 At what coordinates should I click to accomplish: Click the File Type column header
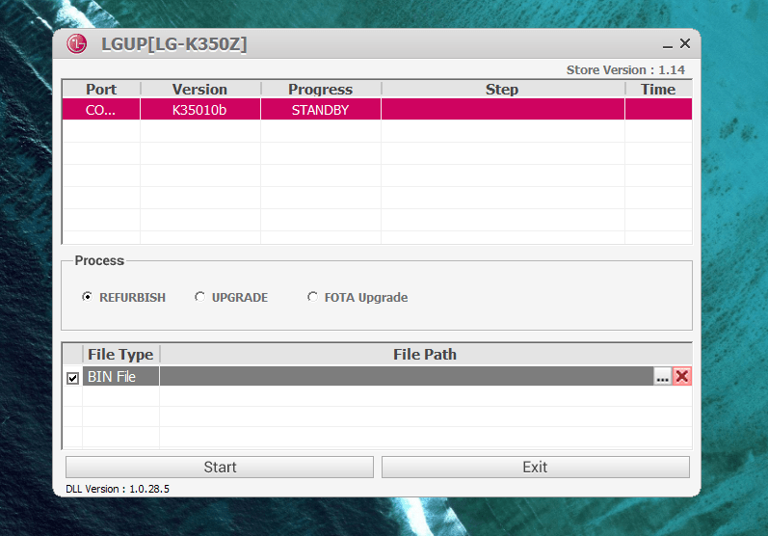tap(121, 354)
